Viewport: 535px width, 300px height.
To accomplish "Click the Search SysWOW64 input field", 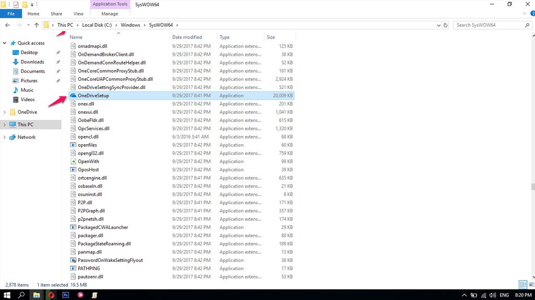I will pyautogui.click(x=493, y=25).
